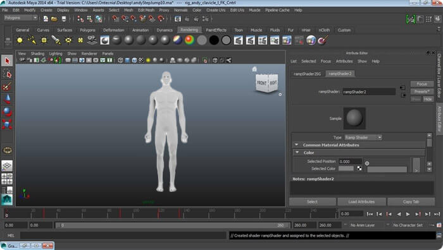Click the Select button at panel bottom
Viewport: 443px width, 250px height.
coord(312,202)
